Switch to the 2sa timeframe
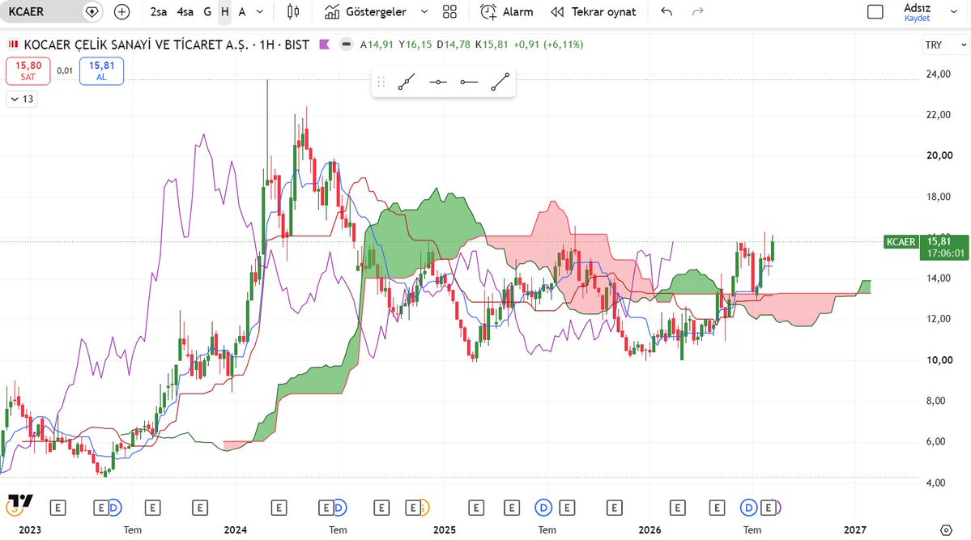Screen dimensions: 971x540 pos(159,12)
